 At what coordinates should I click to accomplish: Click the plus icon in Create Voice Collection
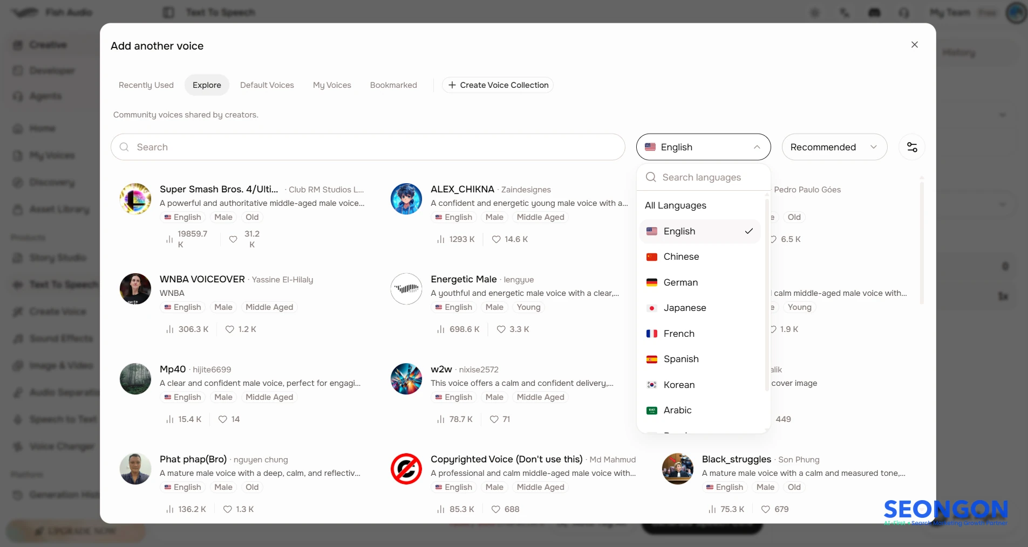point(452,85)
